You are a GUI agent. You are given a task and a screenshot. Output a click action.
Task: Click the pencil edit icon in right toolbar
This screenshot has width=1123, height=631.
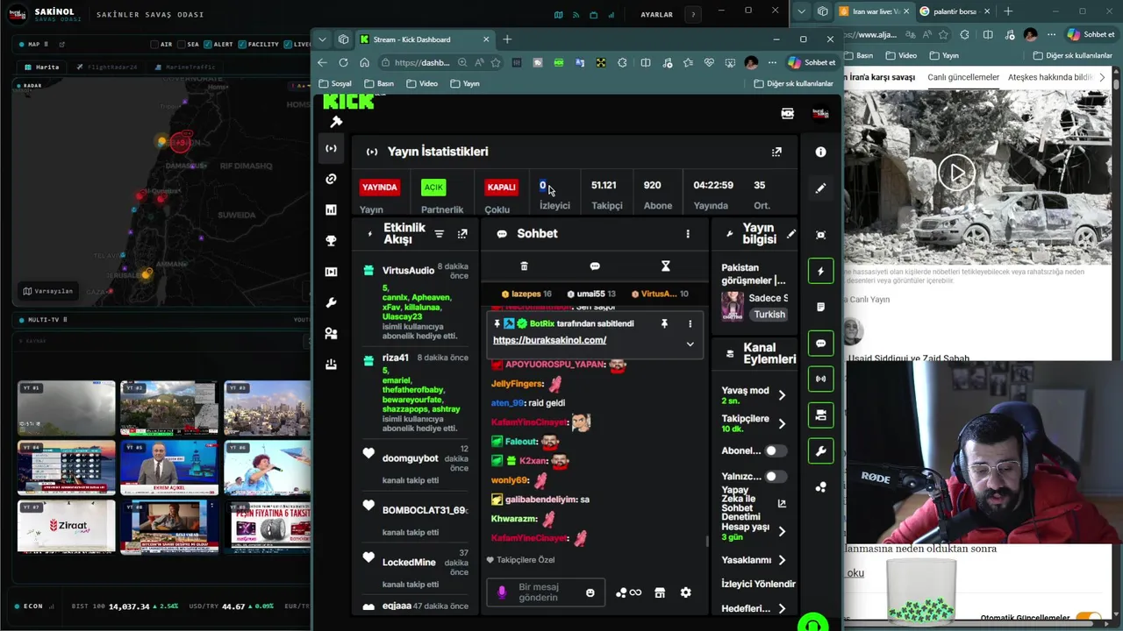click(820, 188)
